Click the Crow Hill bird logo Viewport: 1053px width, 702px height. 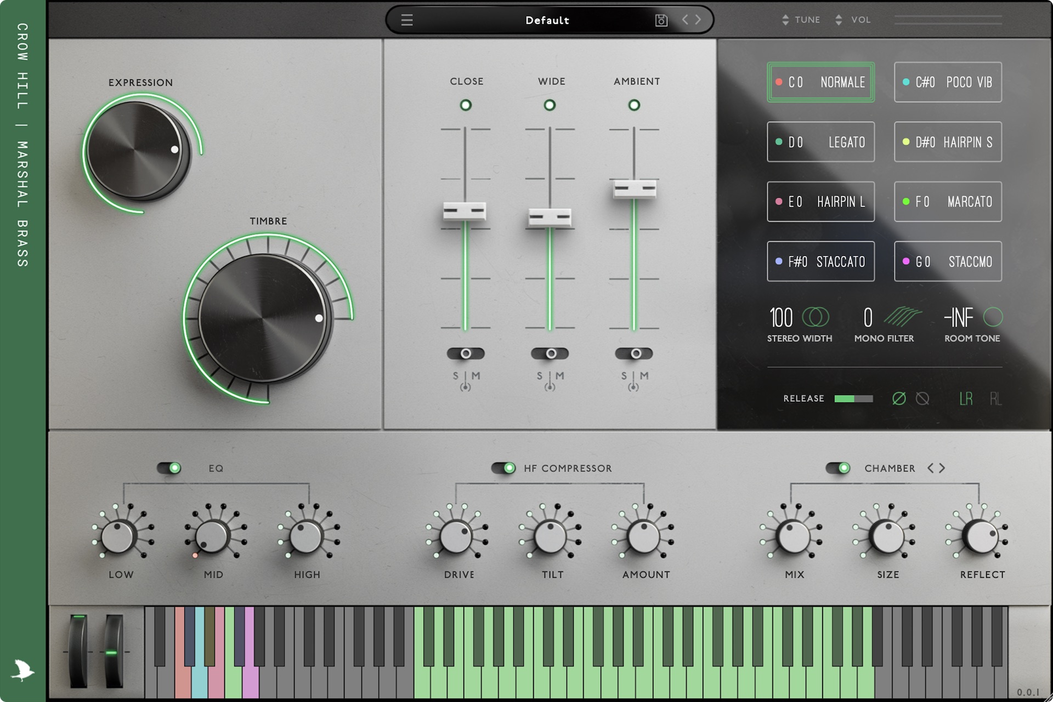pyautogui.click(x=22, y=670)
